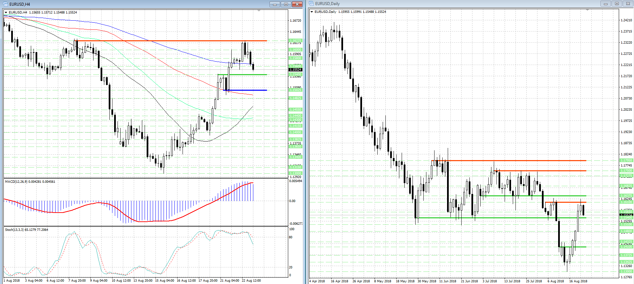
Task: Click the 1.24210 price on Daily axis
Action: (626, 20)
